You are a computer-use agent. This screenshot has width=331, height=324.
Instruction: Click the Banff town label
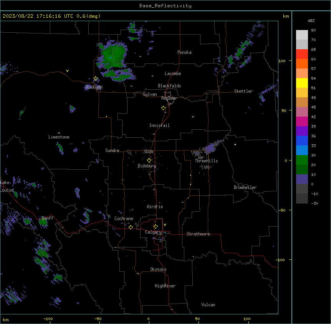(x=48, y=218)
